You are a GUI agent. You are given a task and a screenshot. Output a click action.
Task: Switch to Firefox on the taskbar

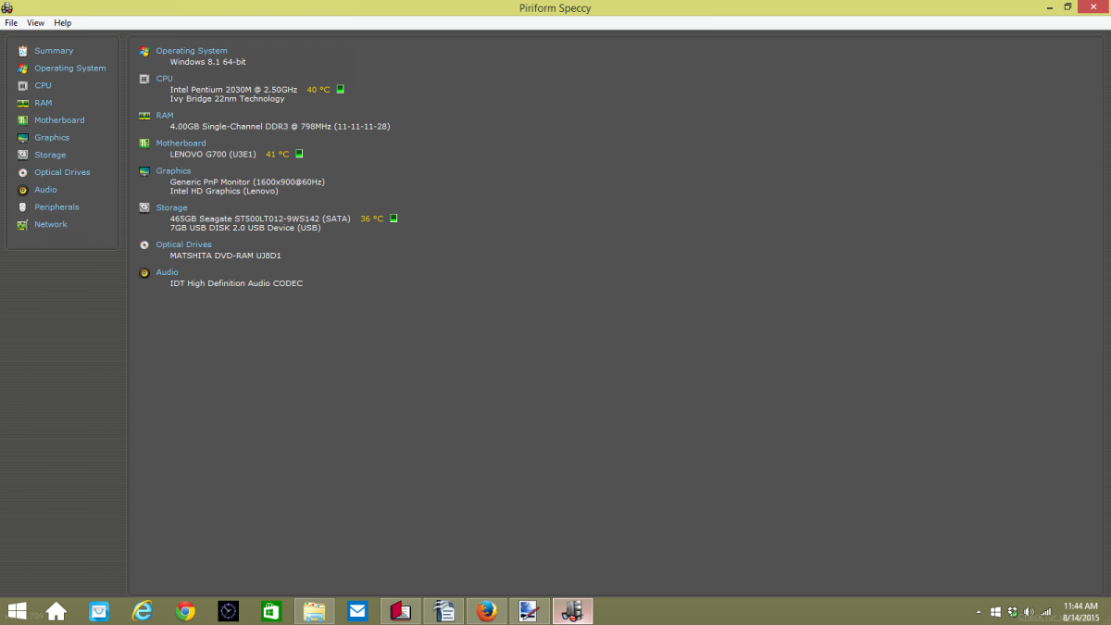pyautogui.click(x=486, y=611)
